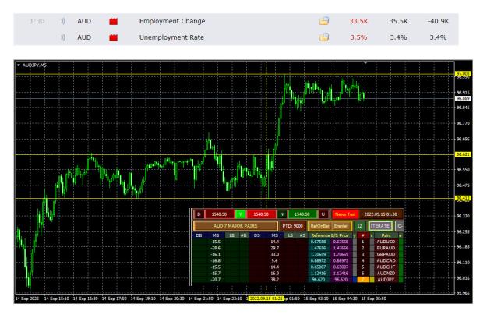Select the previous value -40.9K
This screenshot has width=487, height=318.
point(438,21)
